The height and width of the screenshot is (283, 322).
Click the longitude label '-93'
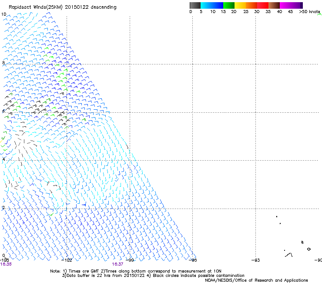256,260
